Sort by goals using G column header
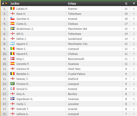The image size is (137, 116). (126, 4)
